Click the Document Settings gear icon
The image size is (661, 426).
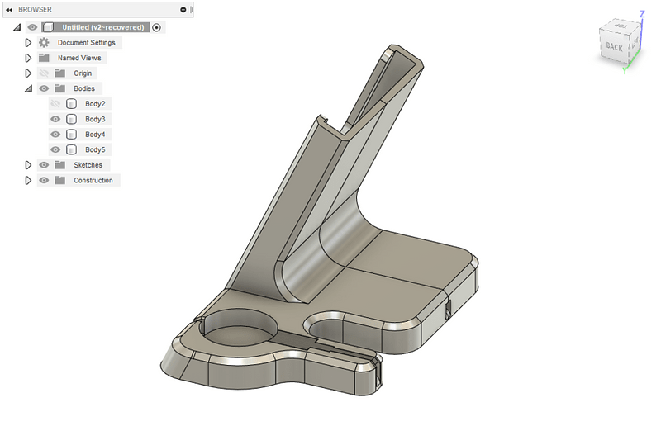pyautogui.click(x=44, y=43)
